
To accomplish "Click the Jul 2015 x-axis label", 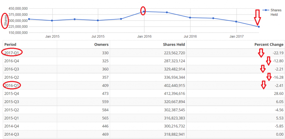I will pos(98,37).
